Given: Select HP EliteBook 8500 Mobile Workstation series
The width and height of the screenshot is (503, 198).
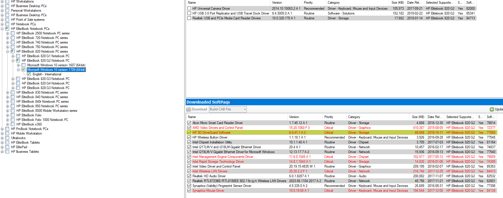Looking at the screenshot, I should coord(47,111).
